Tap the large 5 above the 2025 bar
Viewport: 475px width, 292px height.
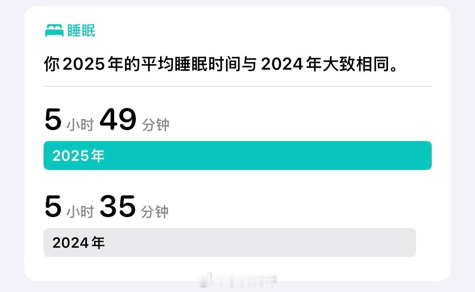click(x=53, y=119)
